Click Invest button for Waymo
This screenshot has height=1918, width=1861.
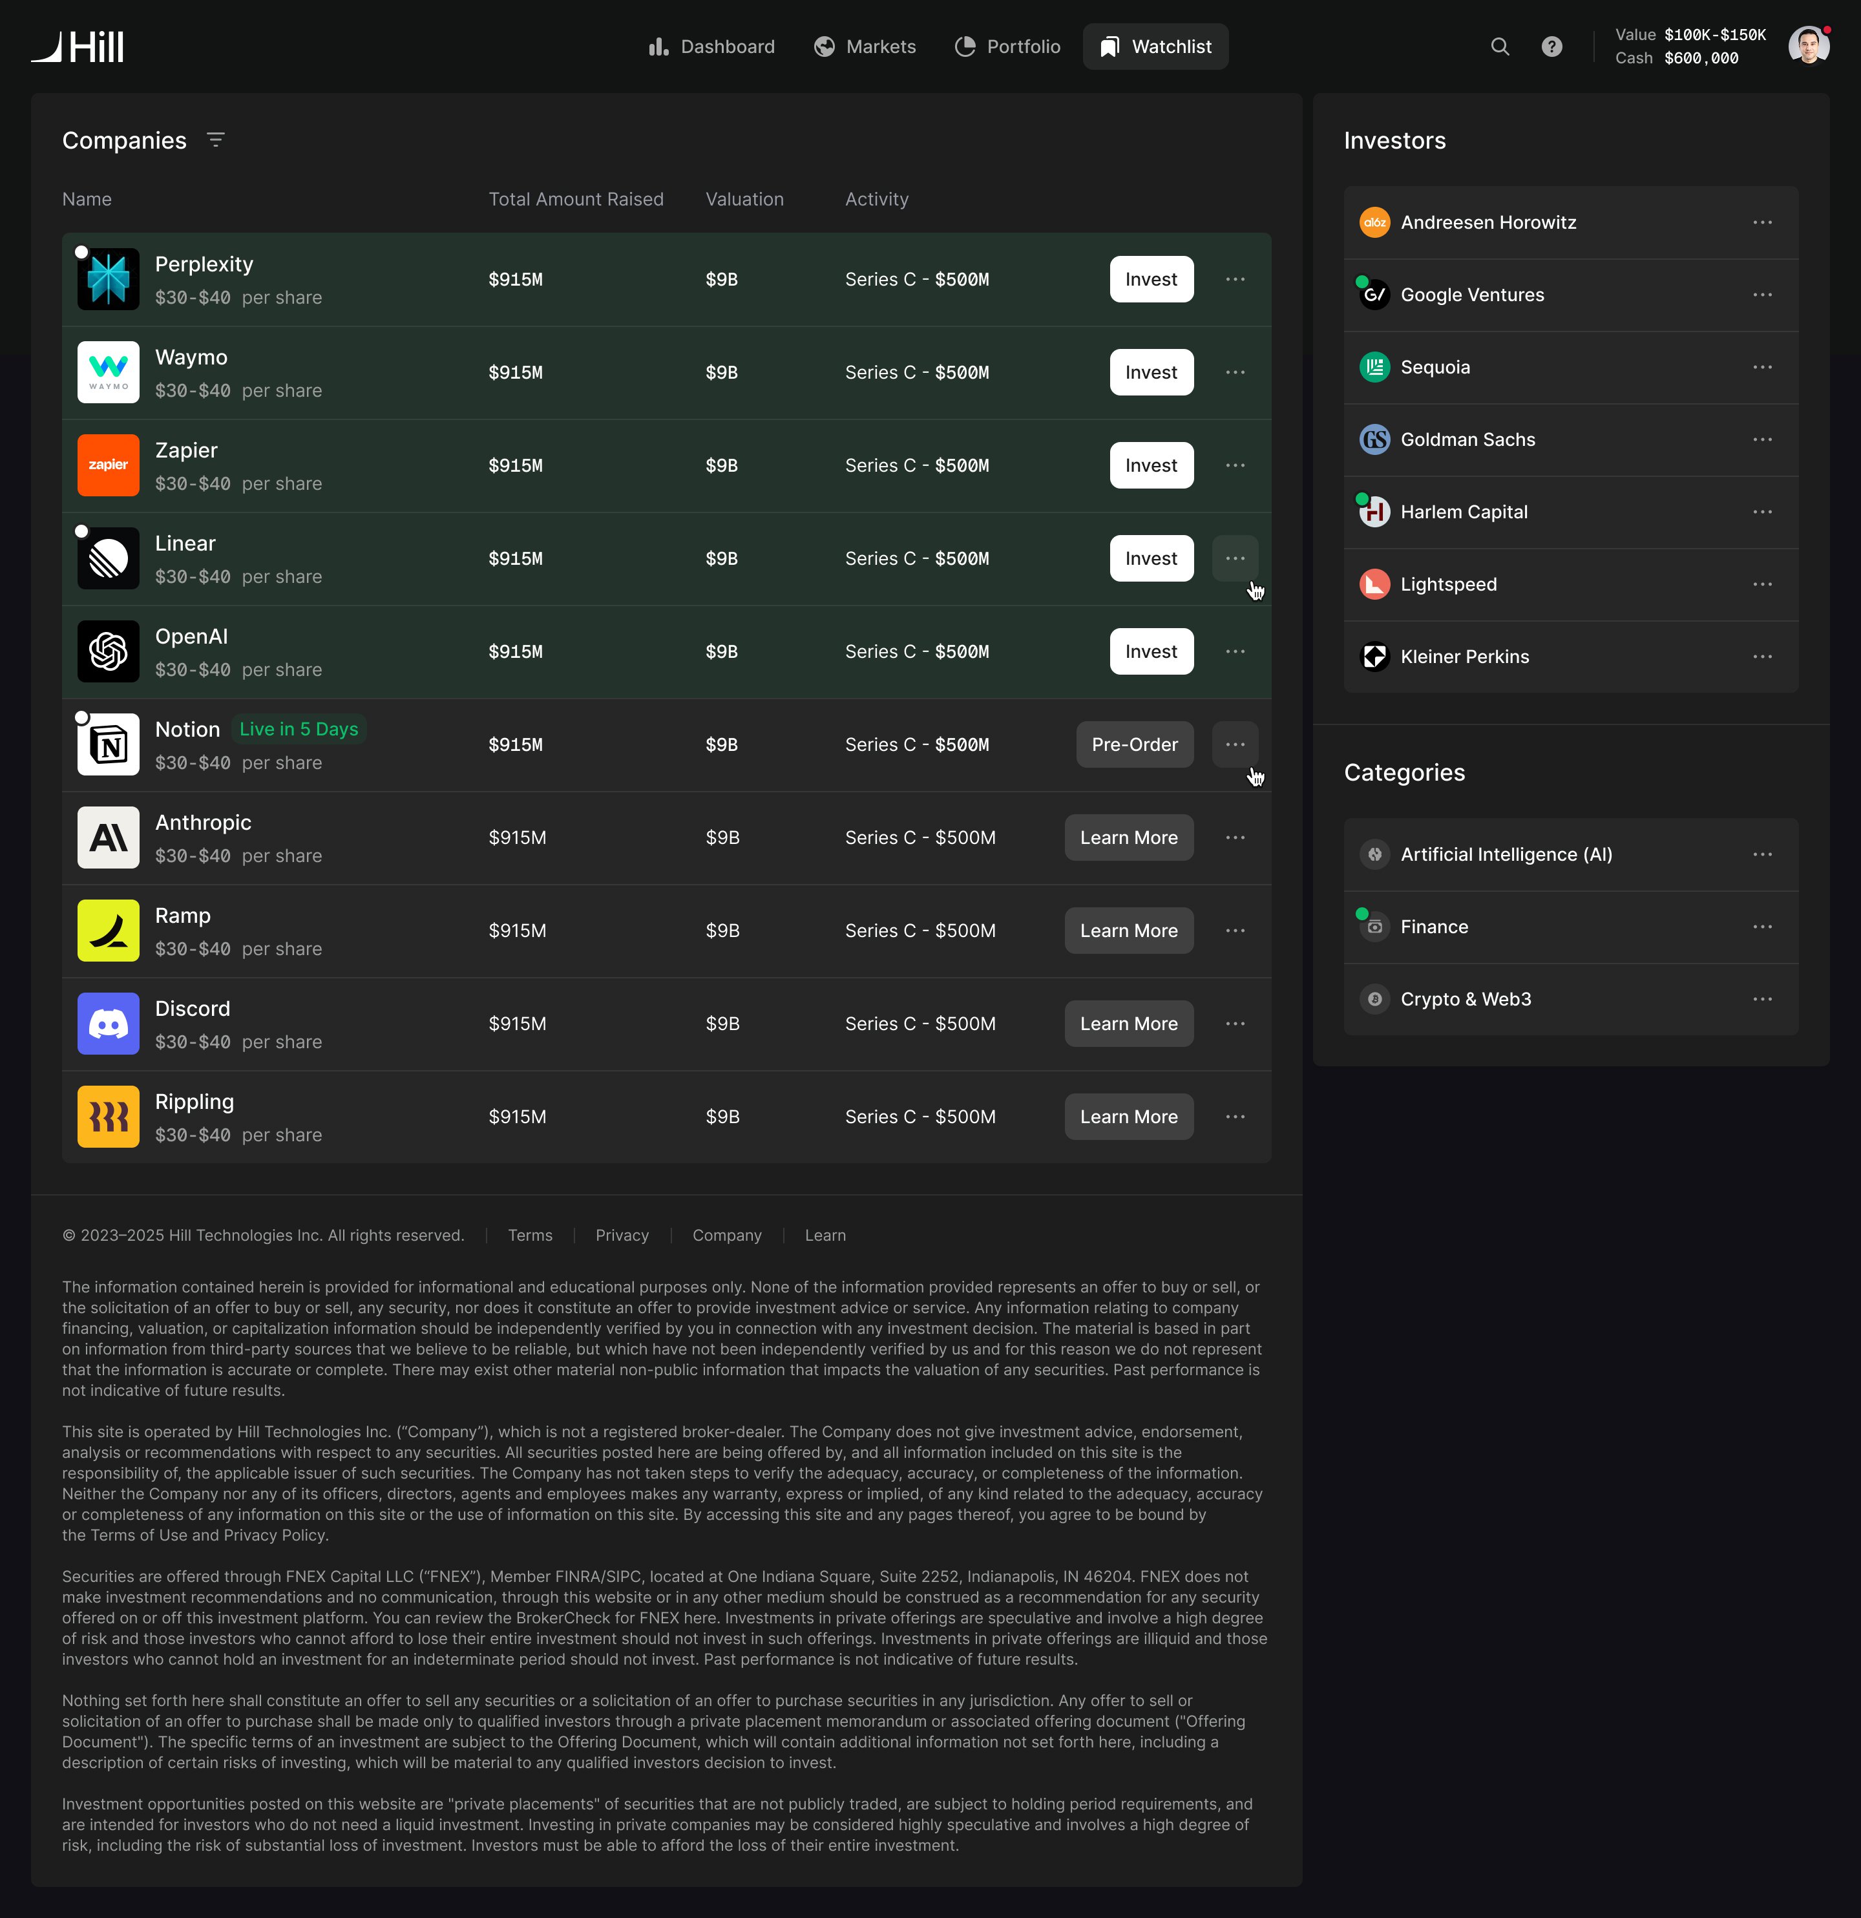coord(1151,373)
